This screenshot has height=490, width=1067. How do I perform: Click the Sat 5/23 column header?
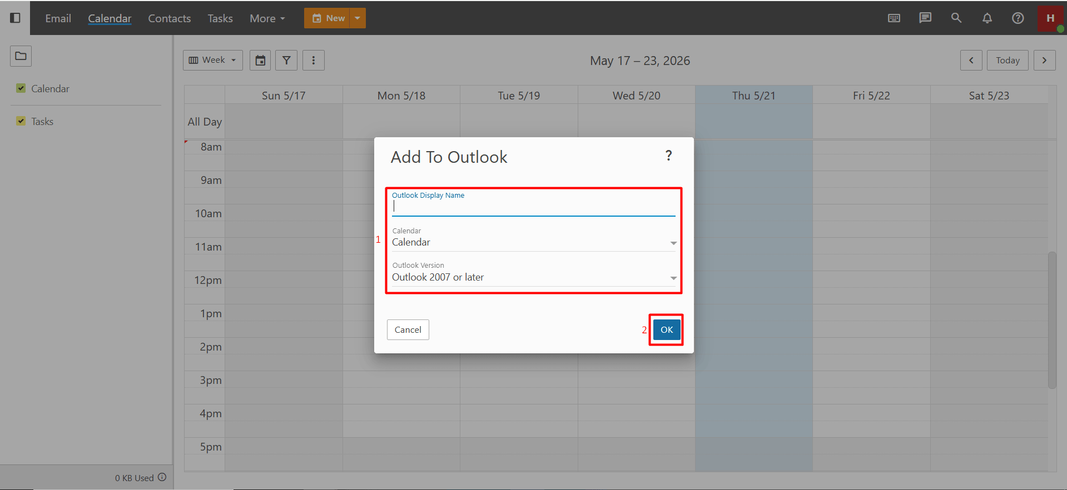pyautogui.click(x=989, y=96)
